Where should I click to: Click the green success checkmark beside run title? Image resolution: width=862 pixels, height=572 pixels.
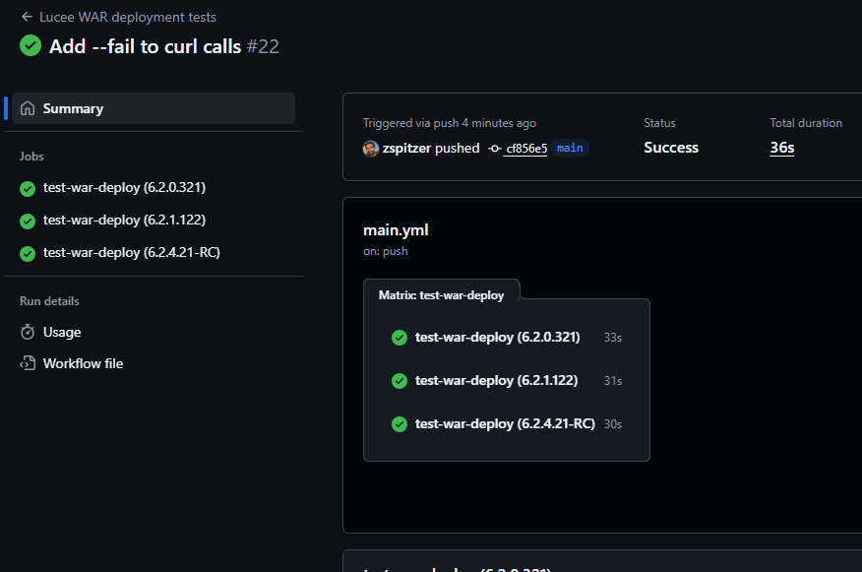[31, 45]
